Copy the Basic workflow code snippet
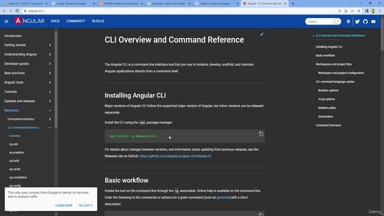Image resolution: width=384 pixels, height=216 pixels. pyautogui.click(x=261, y=215)
